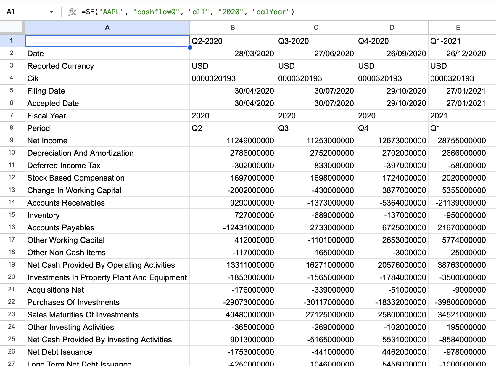
Task: Click the 'Fiscal Year' label cell
Action: pos(107,116)
